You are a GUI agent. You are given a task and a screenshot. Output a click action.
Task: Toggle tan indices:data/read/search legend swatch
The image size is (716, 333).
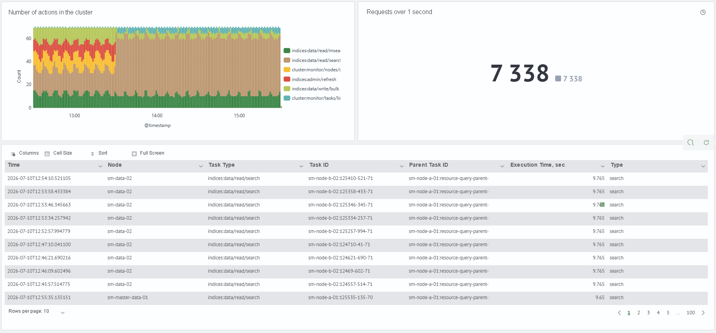[x=287, y=60]
